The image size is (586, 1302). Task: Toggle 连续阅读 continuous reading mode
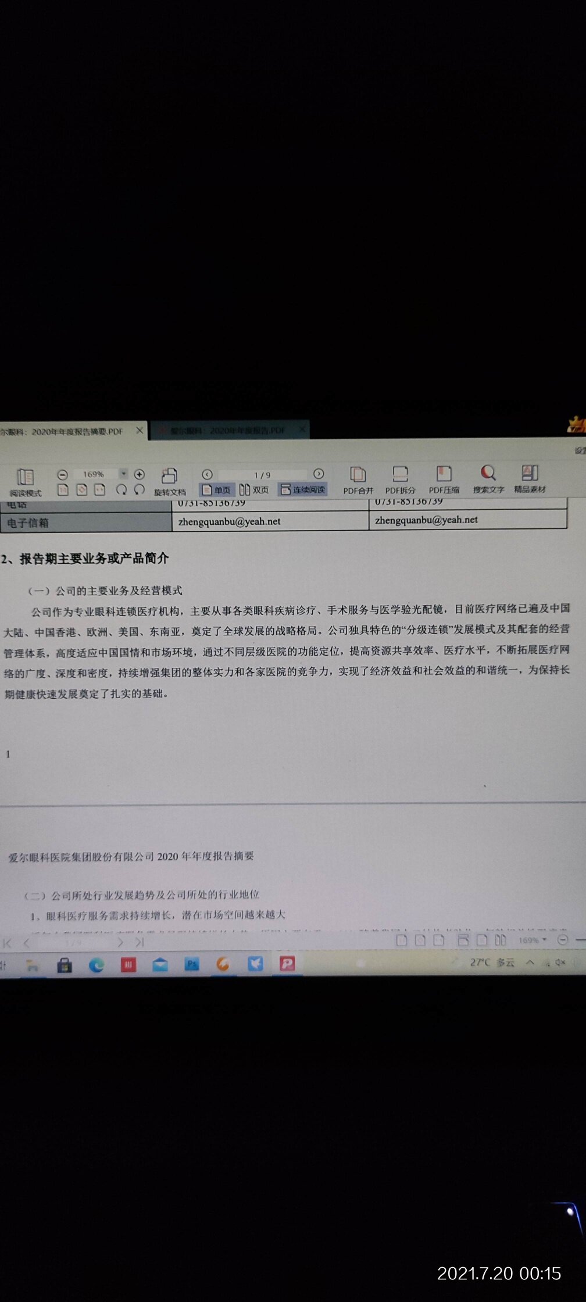coord(303,489)
